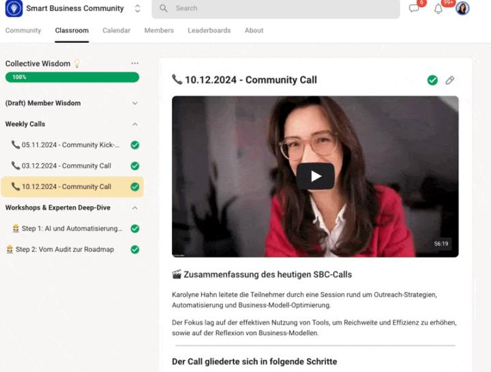Click the Der Call gliederte sich heading

tap(254, 362)
